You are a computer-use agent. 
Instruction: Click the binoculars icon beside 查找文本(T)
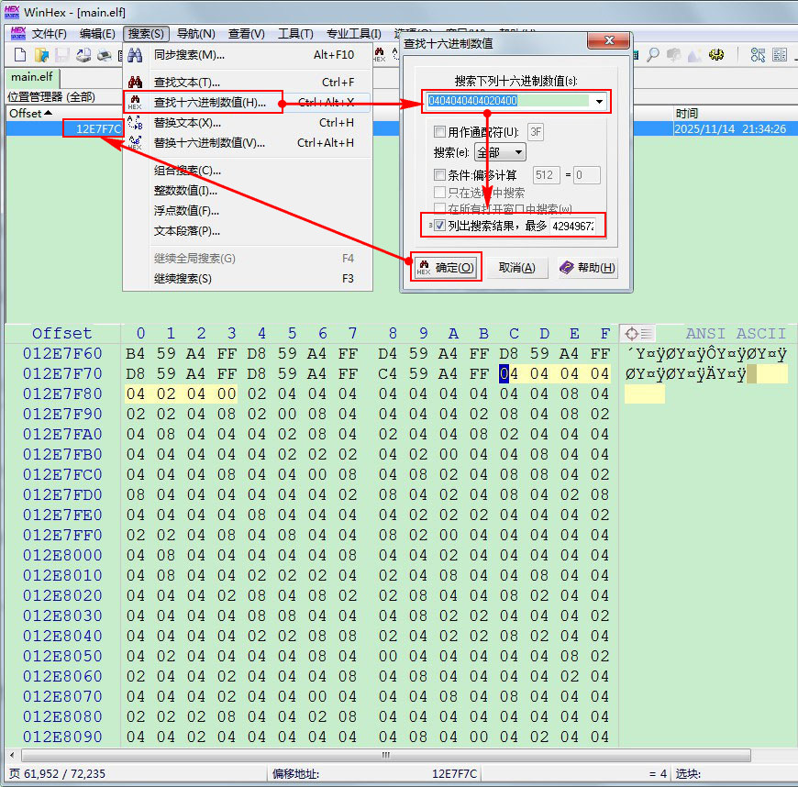[135, 82]
